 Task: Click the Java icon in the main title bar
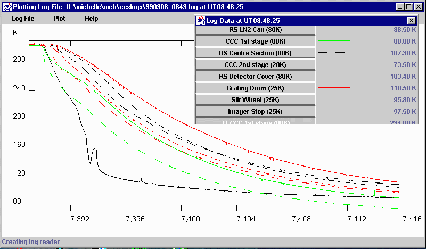click(x=7, y=7)
